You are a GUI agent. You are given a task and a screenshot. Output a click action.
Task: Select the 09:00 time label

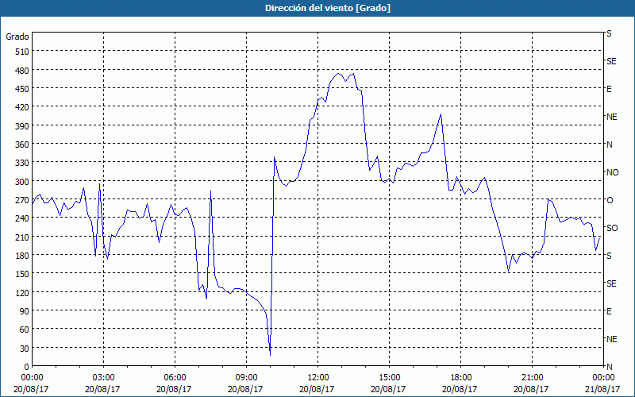coord(246,378)
